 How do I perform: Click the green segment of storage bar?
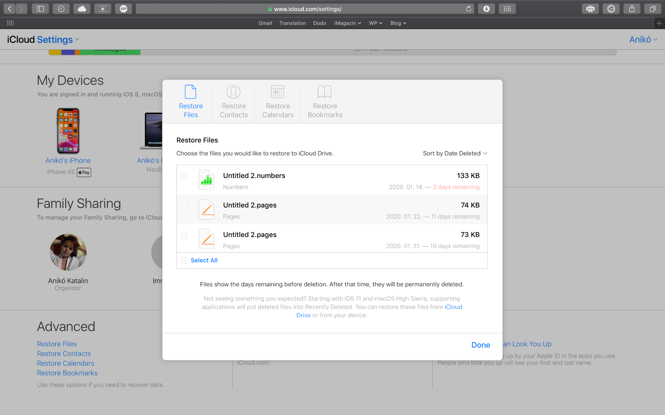click(110, 52)
